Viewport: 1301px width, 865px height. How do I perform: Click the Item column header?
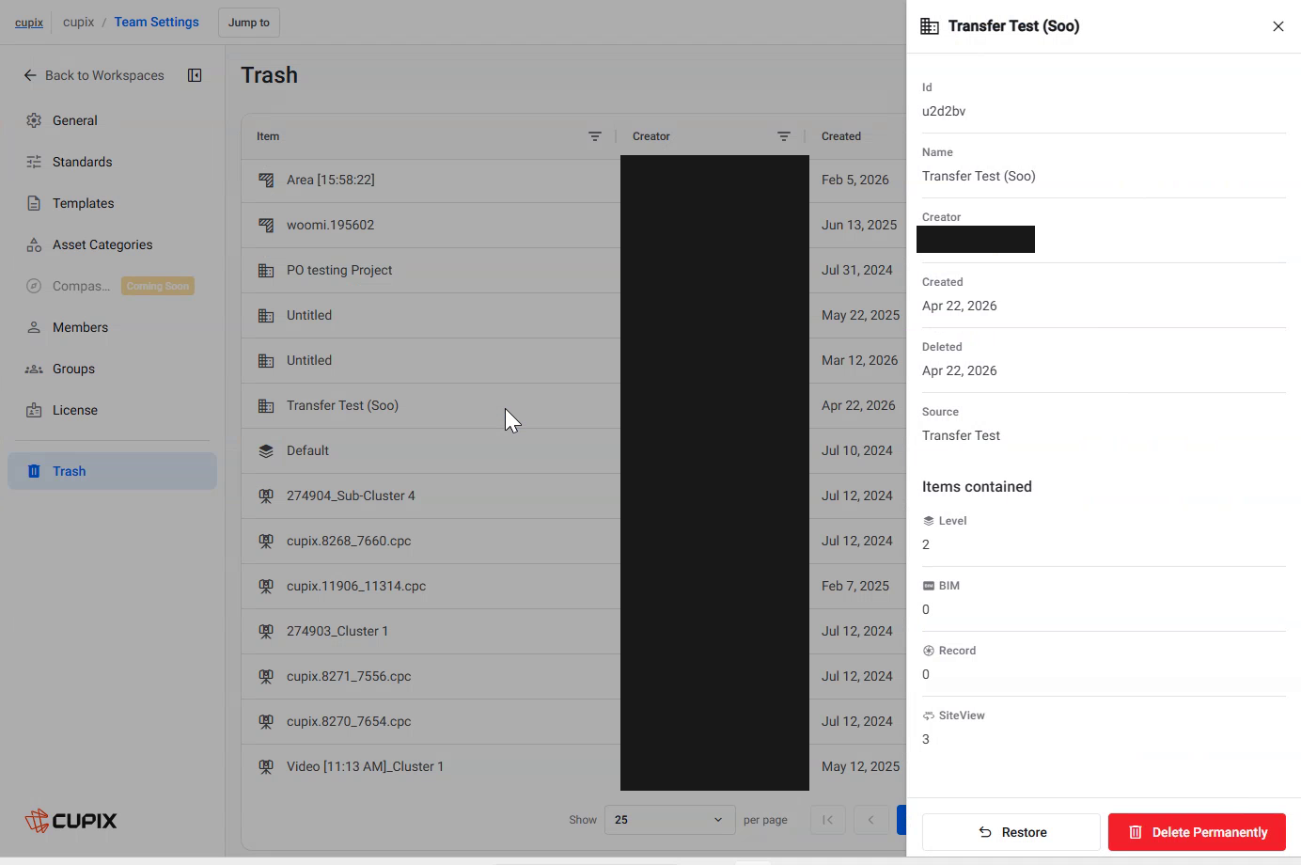(x=268, y=136)
